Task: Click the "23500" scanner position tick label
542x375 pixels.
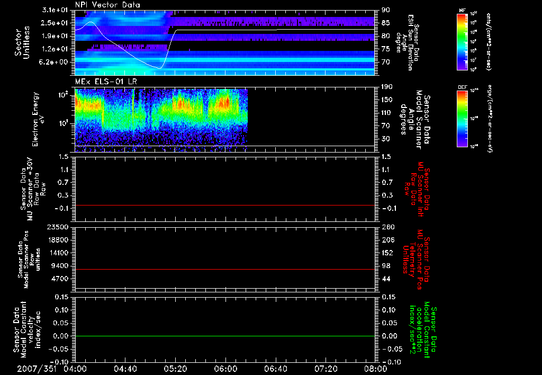Action: pyautogui.click(x=57, y=227)
